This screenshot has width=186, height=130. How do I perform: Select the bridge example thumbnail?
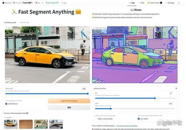[x=56, y=124]
